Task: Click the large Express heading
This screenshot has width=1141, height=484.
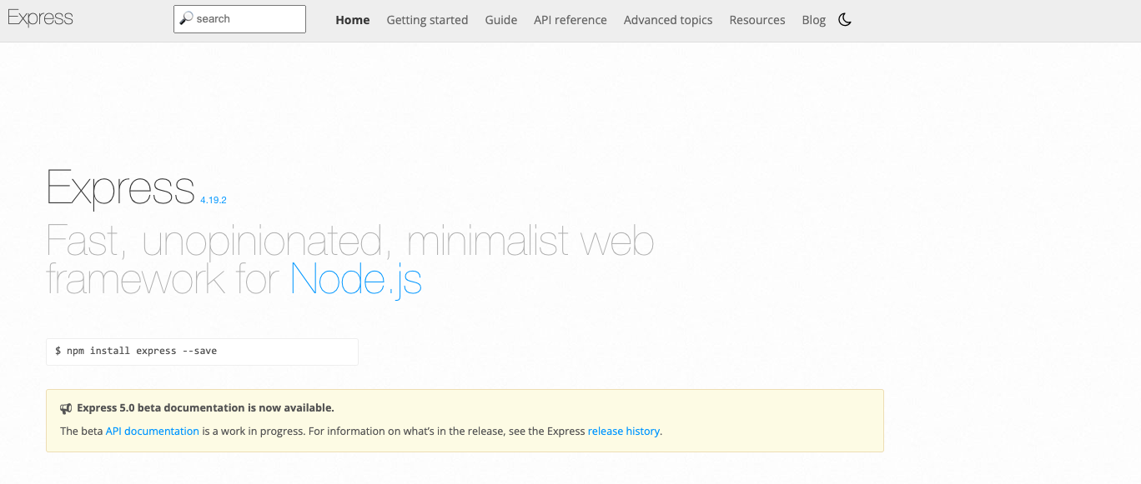Action: click(121, 187)
